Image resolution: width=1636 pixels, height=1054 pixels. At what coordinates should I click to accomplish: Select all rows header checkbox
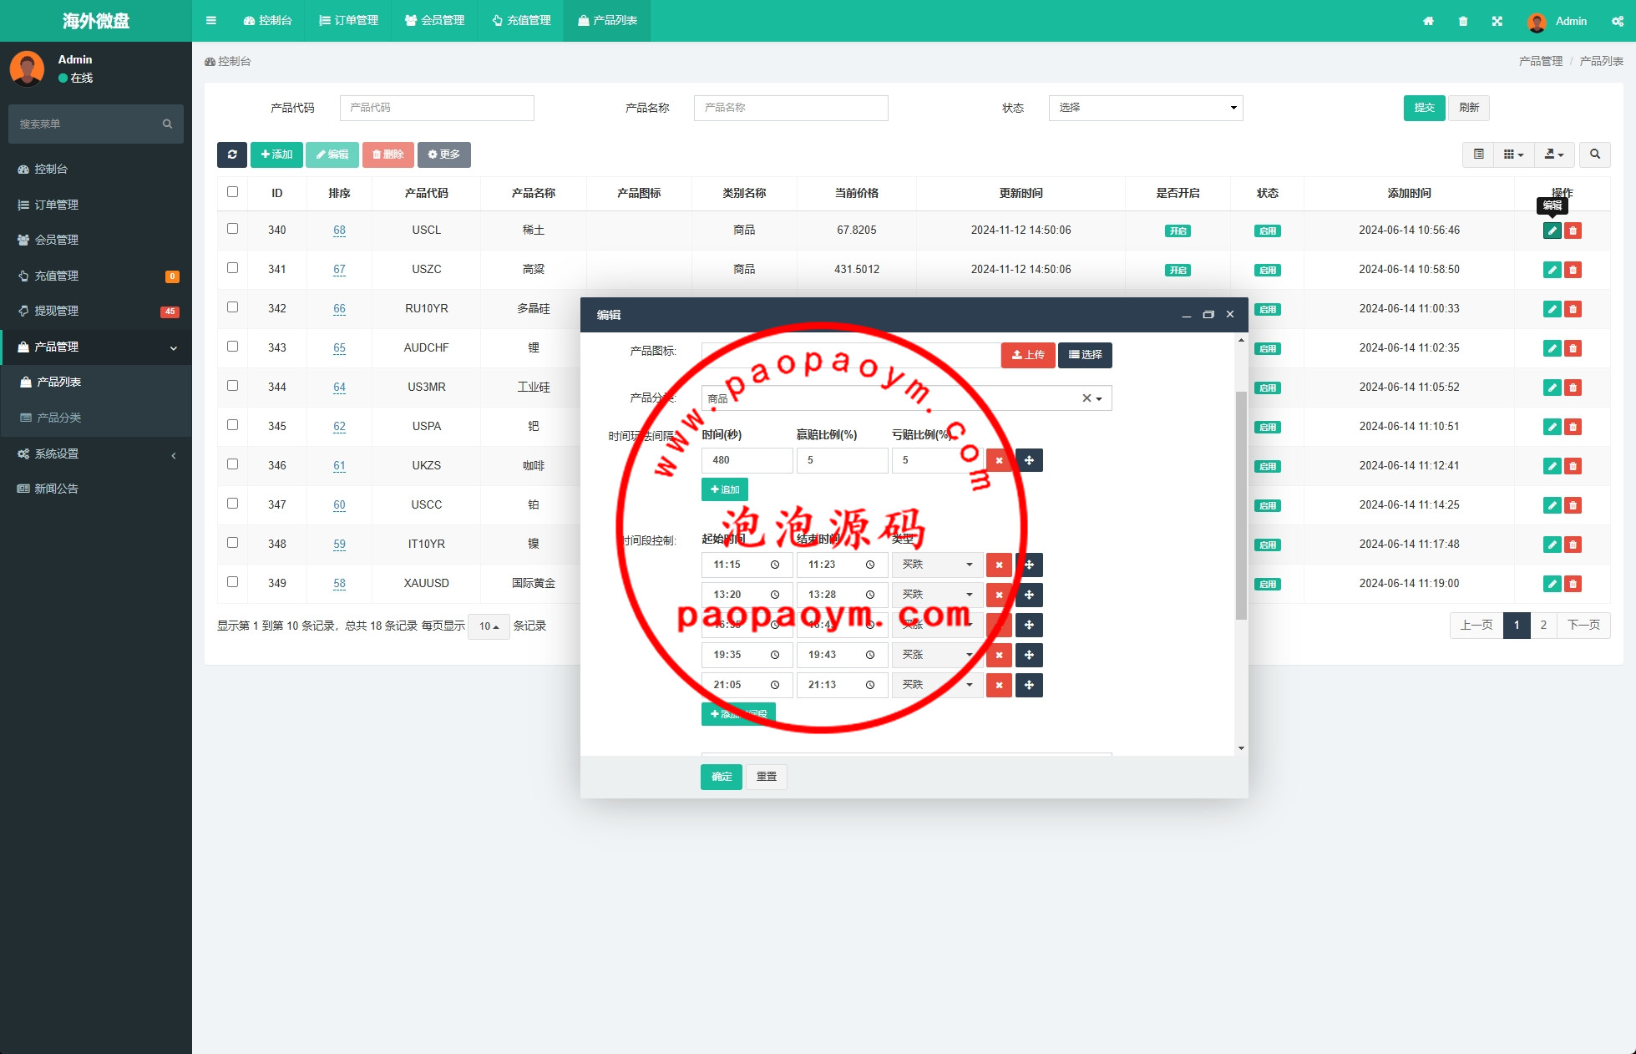(232, 192)
